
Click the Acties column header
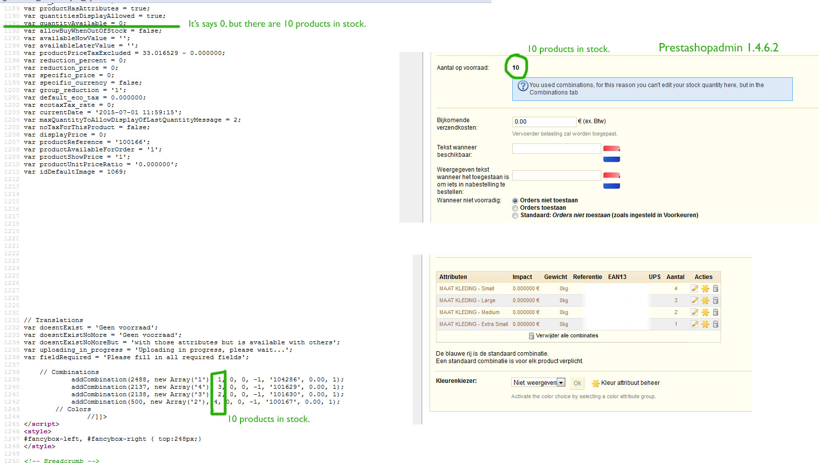coord(703,277)
